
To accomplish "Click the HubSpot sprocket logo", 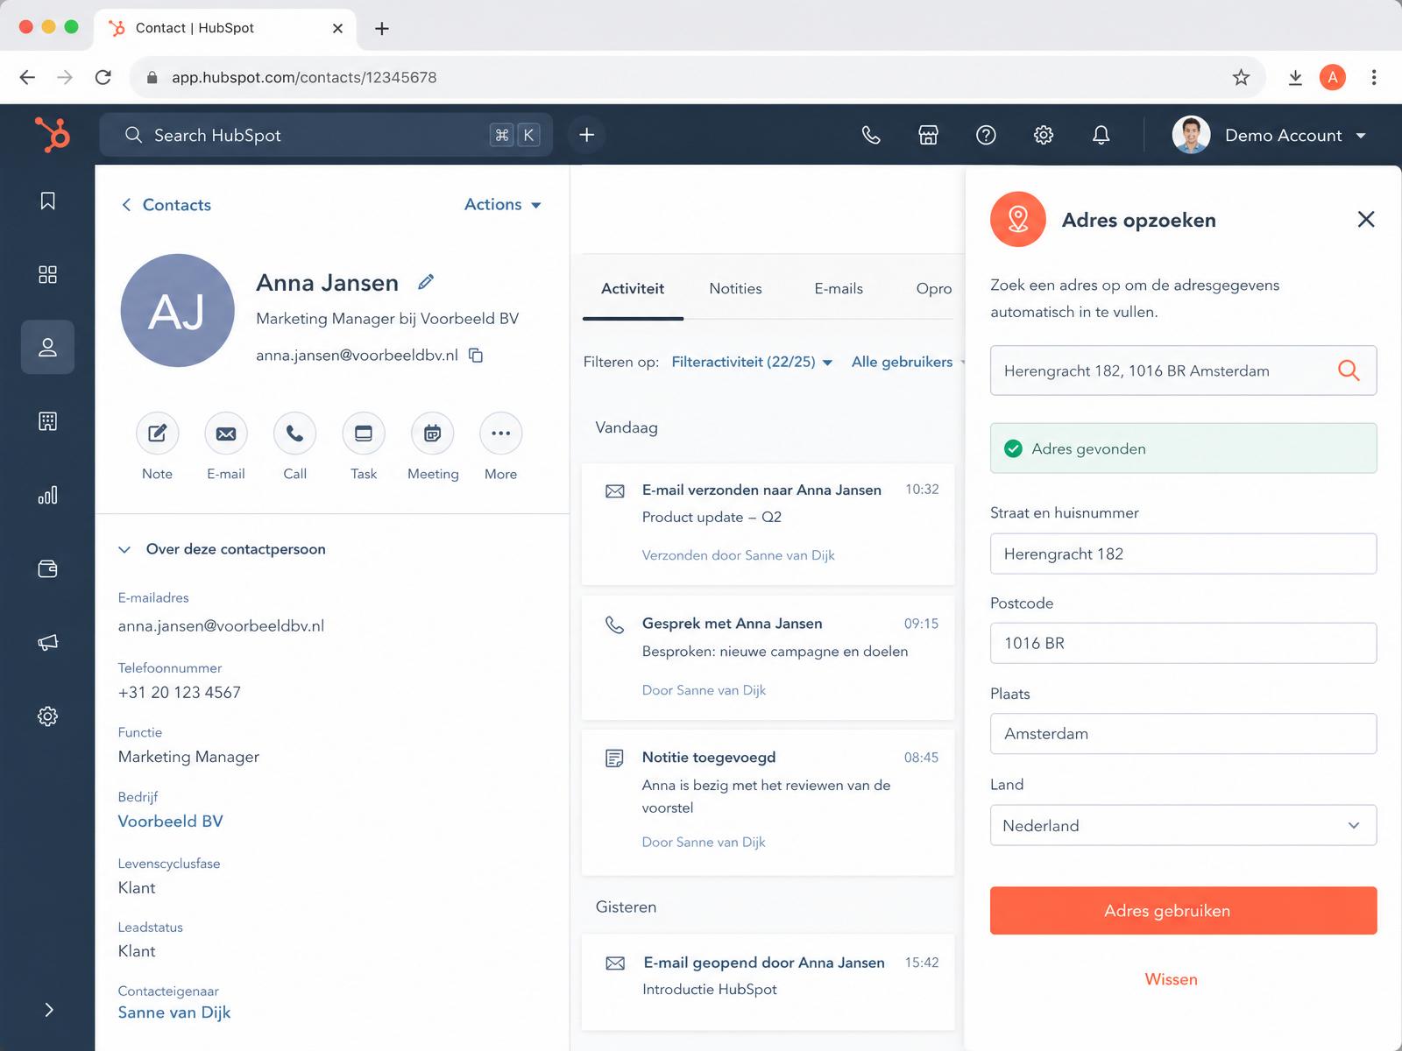I will coord(52,135).
